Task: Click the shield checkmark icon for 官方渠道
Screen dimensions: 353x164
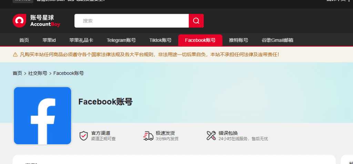Action: [x=83, y=136]
